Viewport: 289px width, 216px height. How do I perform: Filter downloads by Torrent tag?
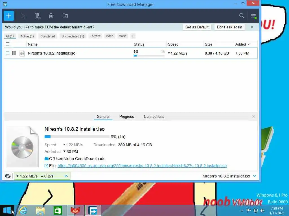tap(95, 36)
